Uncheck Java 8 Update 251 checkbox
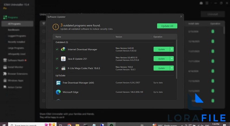Screen dimensions: 230x126 57,59
